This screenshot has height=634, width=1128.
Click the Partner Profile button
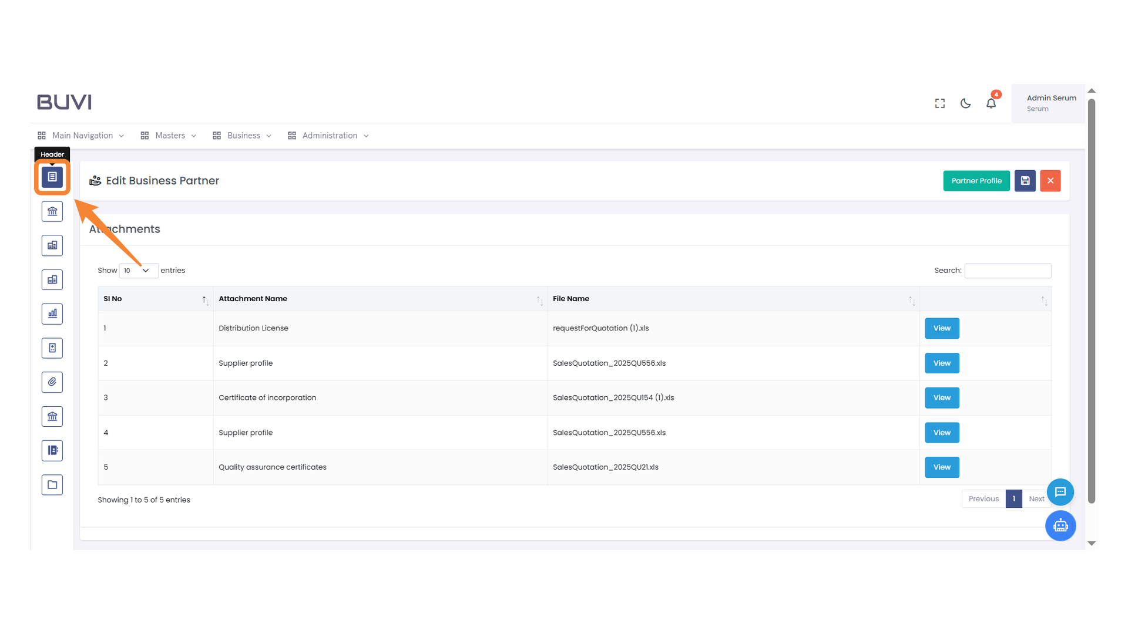pos(976,181)
